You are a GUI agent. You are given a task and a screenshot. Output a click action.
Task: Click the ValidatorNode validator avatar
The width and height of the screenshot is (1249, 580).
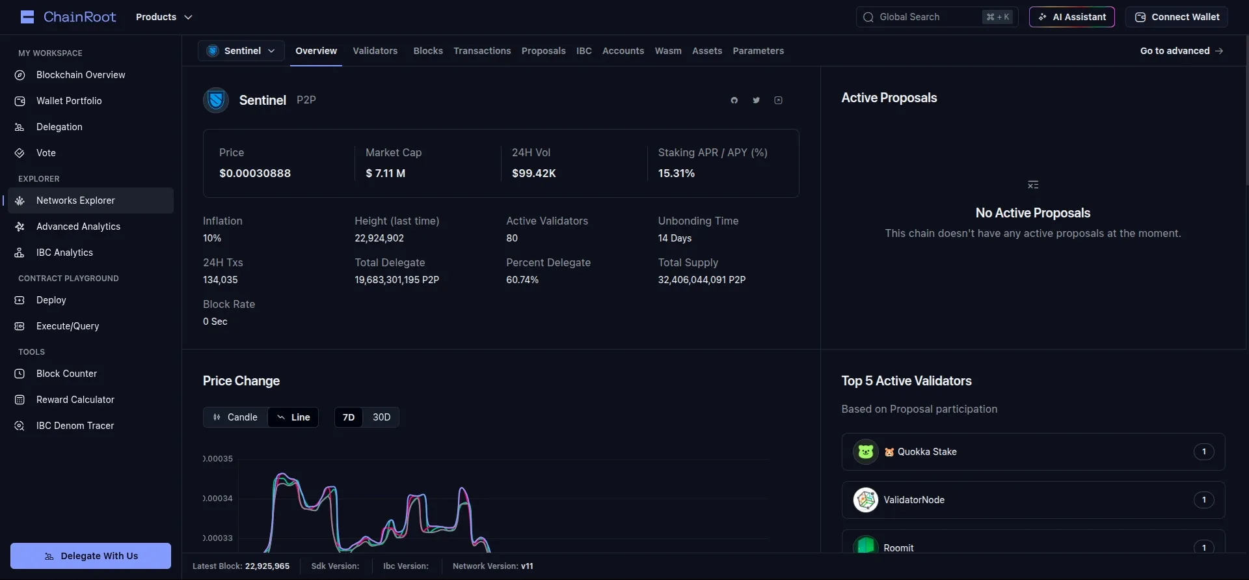coord(865,500)
